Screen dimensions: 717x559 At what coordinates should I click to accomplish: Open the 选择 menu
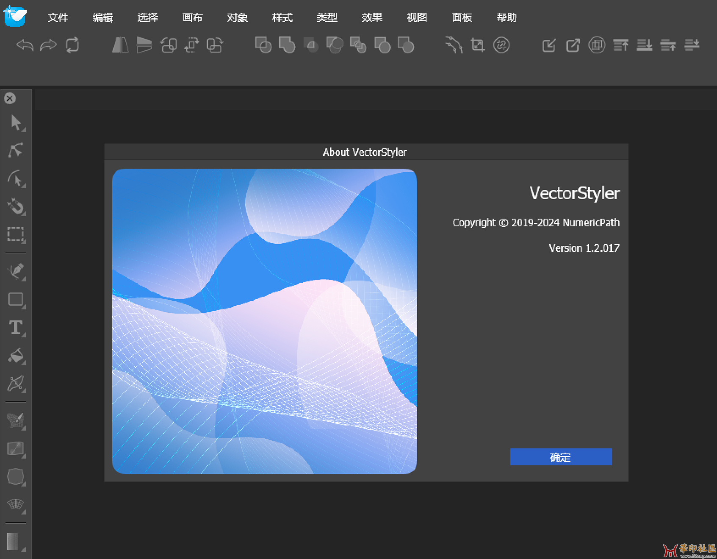pyautogui.click(x=148, y=17)
